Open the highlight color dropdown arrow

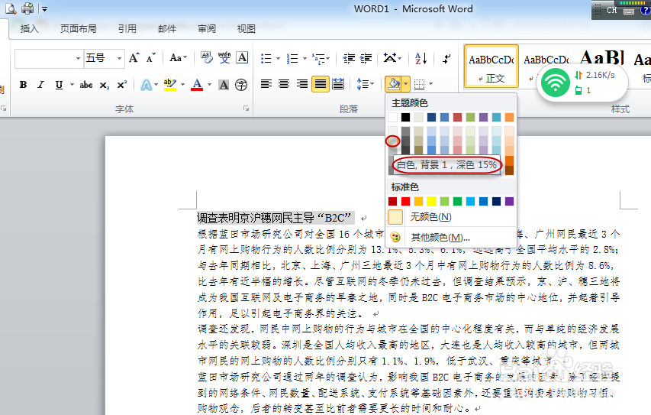point(182,85)
